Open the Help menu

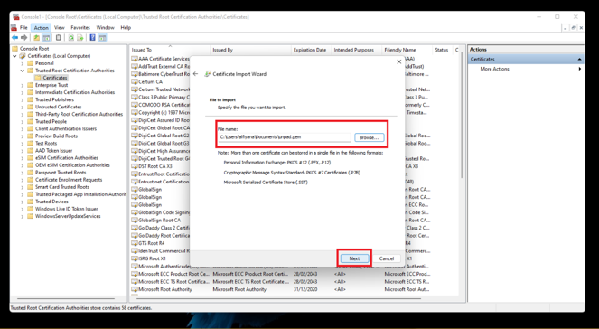point(126,27)
